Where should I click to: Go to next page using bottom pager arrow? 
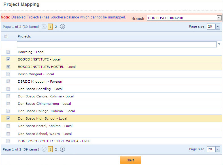click(62, 149)
